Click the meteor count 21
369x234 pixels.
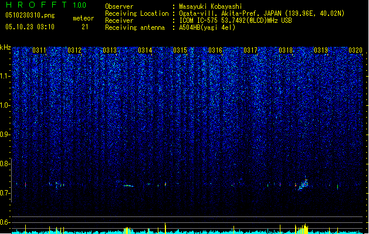coord(85,27)
